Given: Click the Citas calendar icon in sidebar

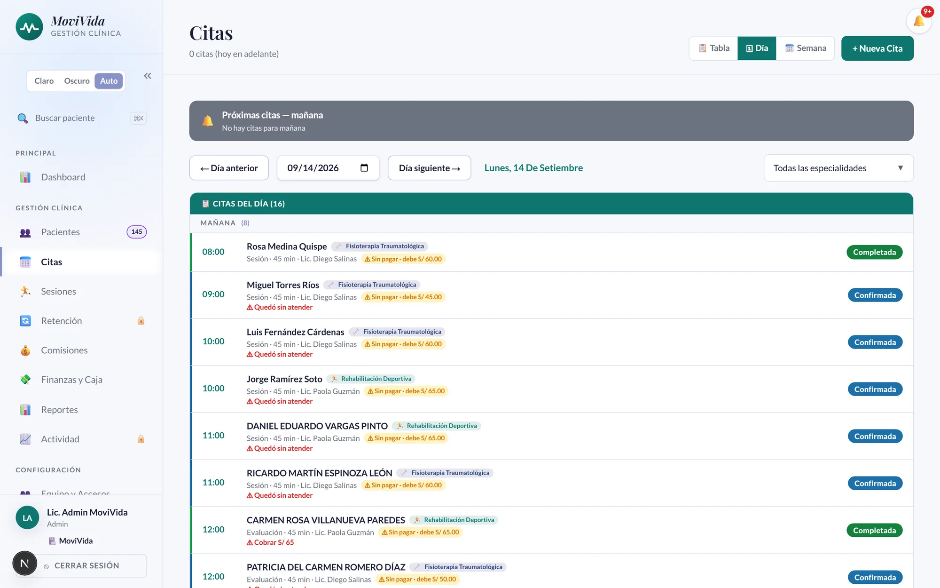Looking at the screenshot, I should pos(25,262).
